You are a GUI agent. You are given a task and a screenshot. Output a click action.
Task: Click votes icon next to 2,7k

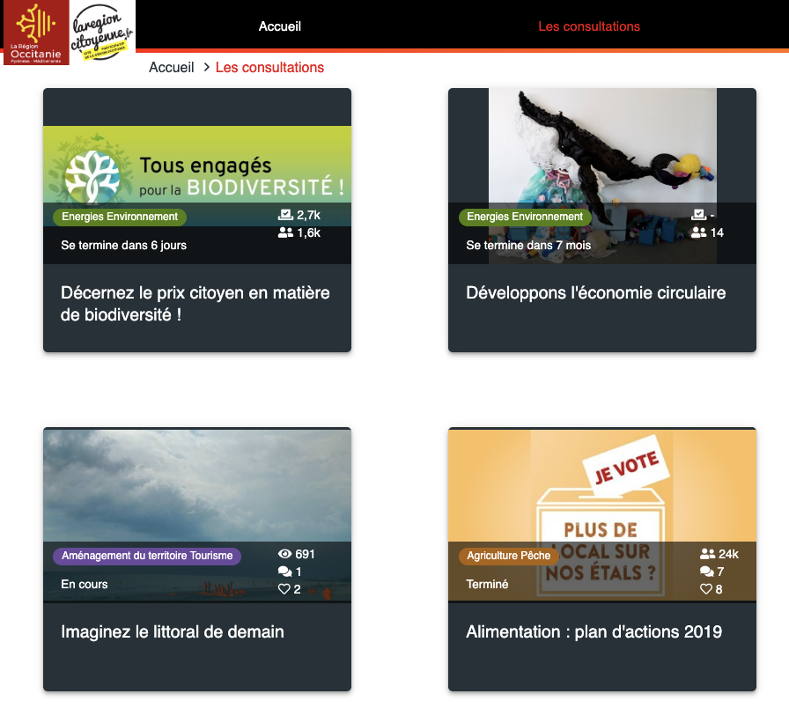pos(285,216)
